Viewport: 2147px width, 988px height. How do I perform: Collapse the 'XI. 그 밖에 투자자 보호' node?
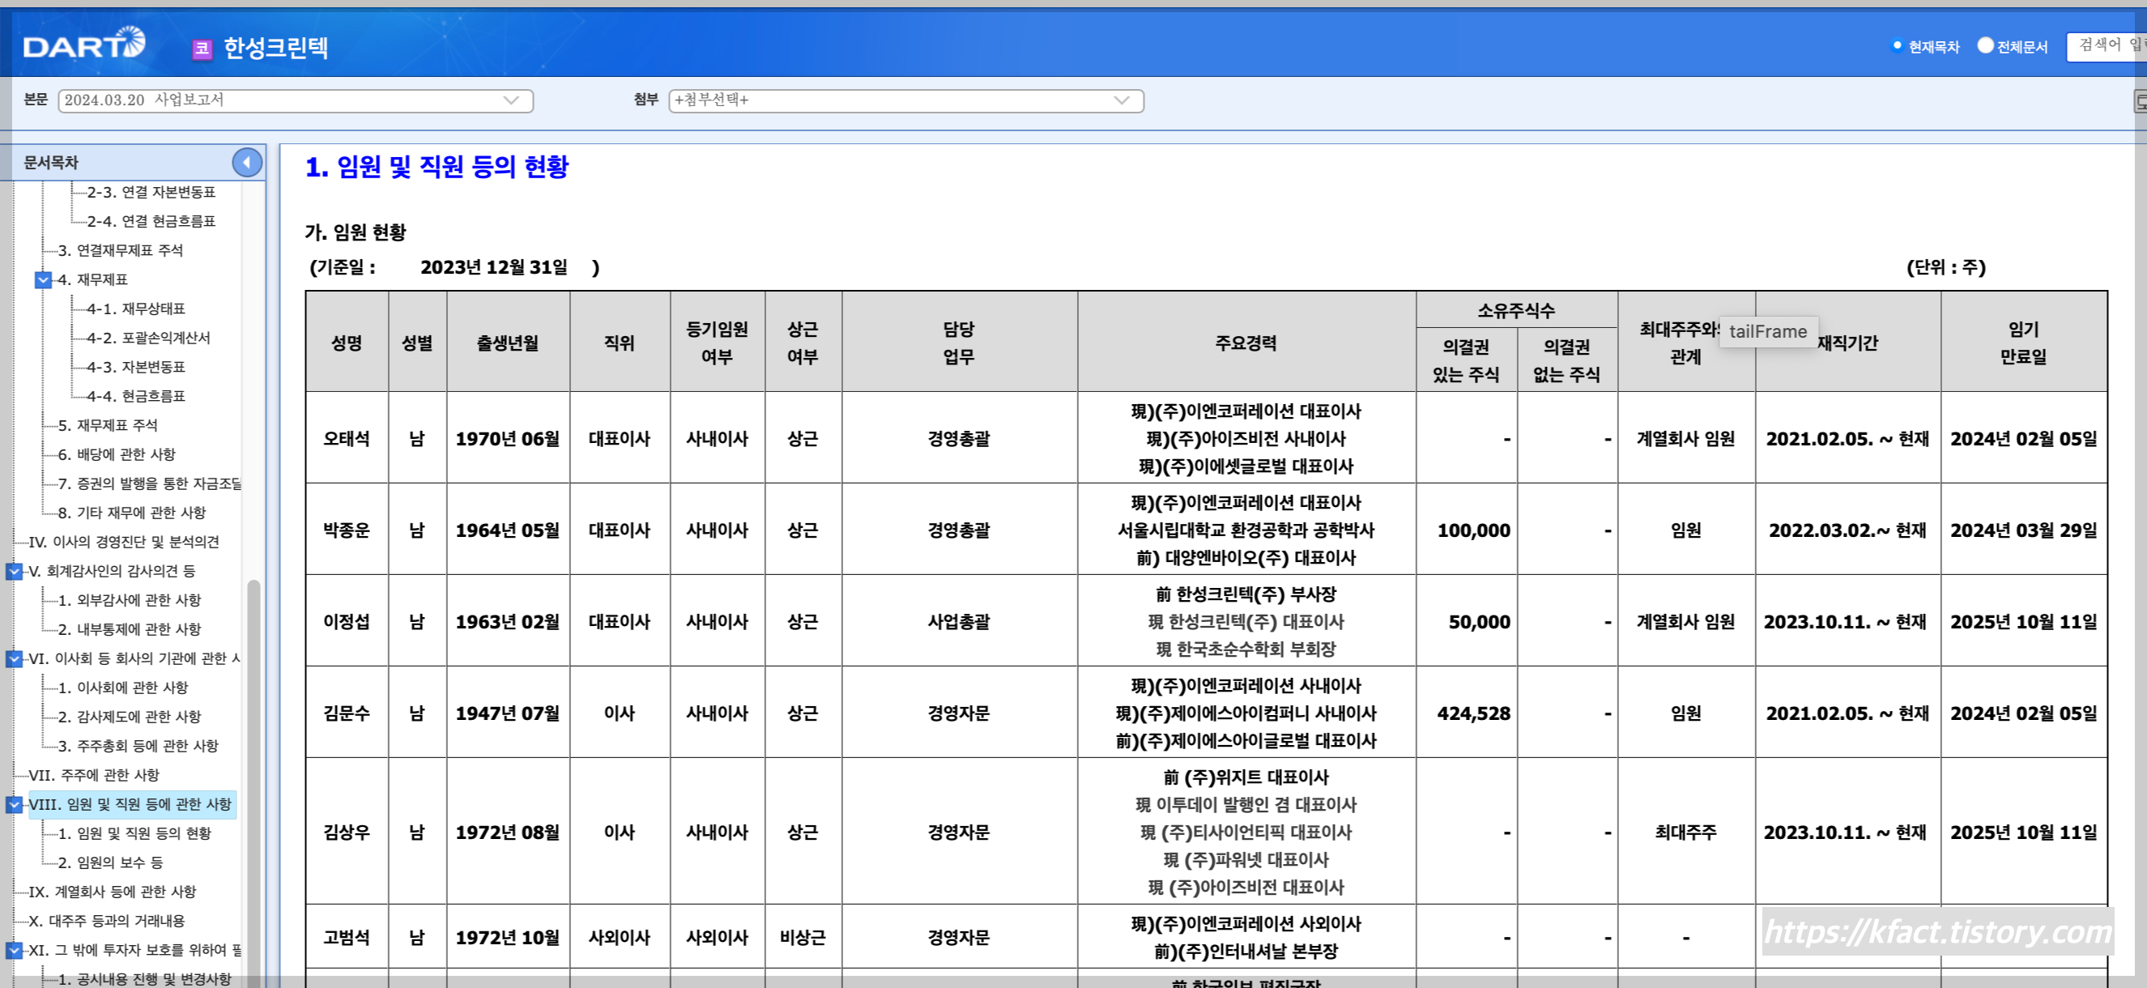[x=14, y=950]
